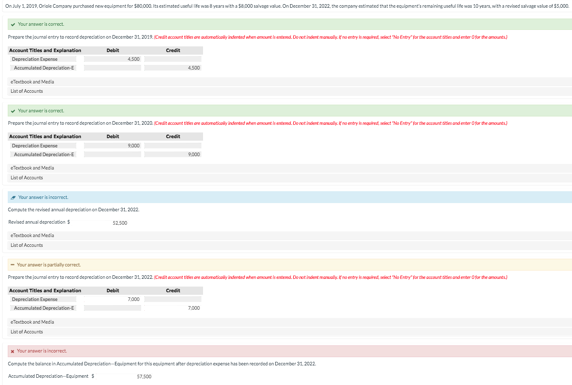Click 'Debit' header in 2019 entry table

coord(113,51)
